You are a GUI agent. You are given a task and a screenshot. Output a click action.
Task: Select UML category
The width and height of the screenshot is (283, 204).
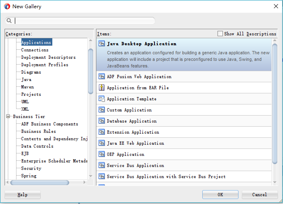click(x=25, y=102)
